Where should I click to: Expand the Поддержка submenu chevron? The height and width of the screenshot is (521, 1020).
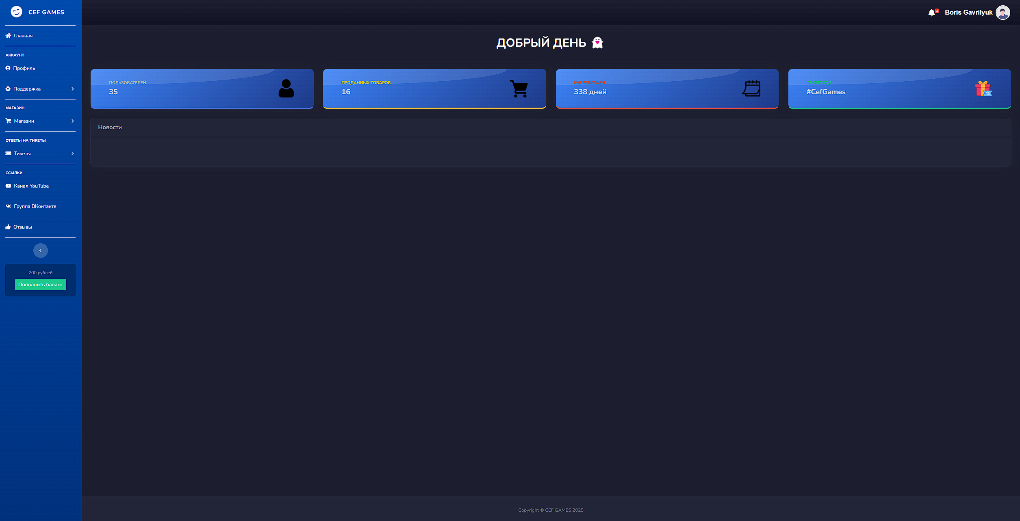73,89
